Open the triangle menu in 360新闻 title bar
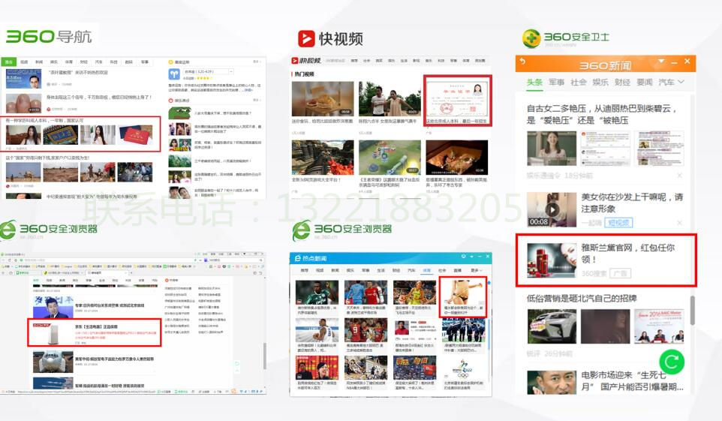722x421 pixels. (661, 62)
